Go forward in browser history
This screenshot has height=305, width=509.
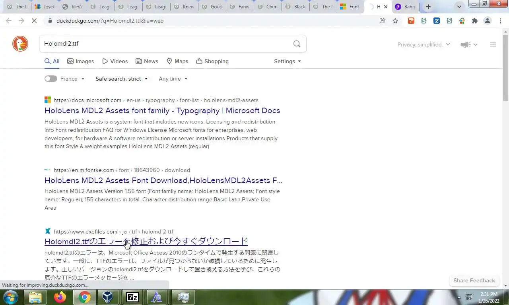click(x=21, y=21)
